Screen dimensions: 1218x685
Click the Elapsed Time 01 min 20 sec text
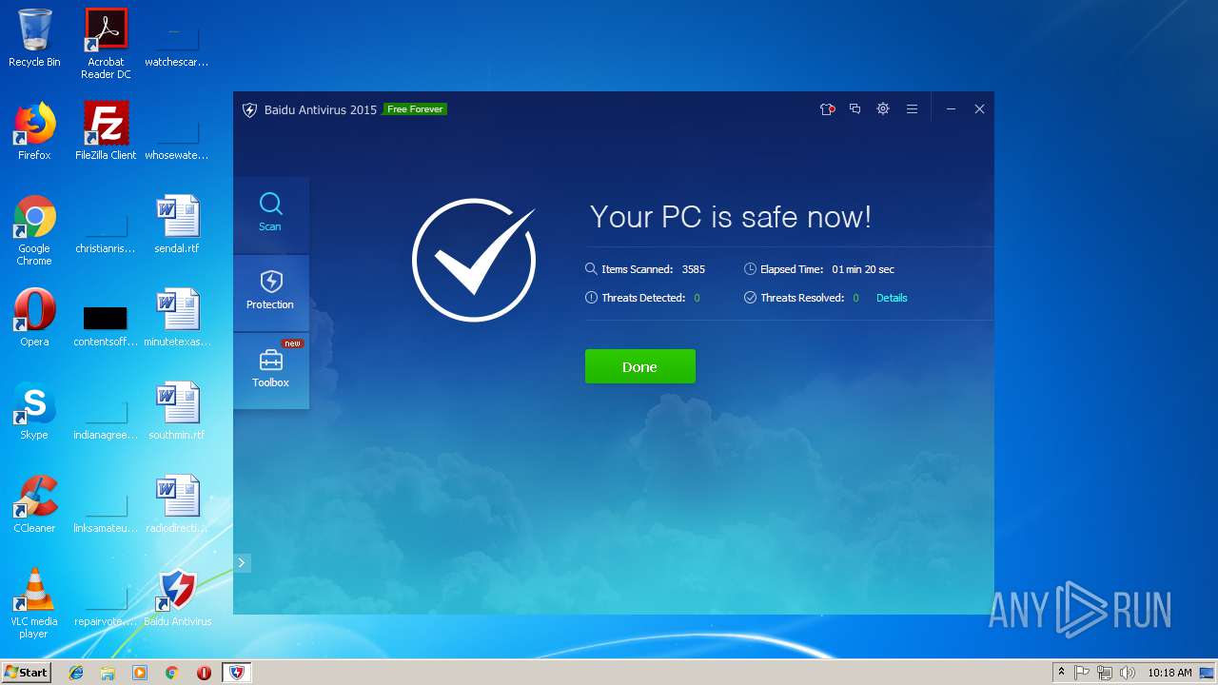click(819, 269)
